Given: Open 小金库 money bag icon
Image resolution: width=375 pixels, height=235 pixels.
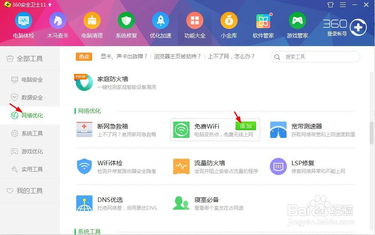Looking at the screenshot, I should [x=229, y=20].
